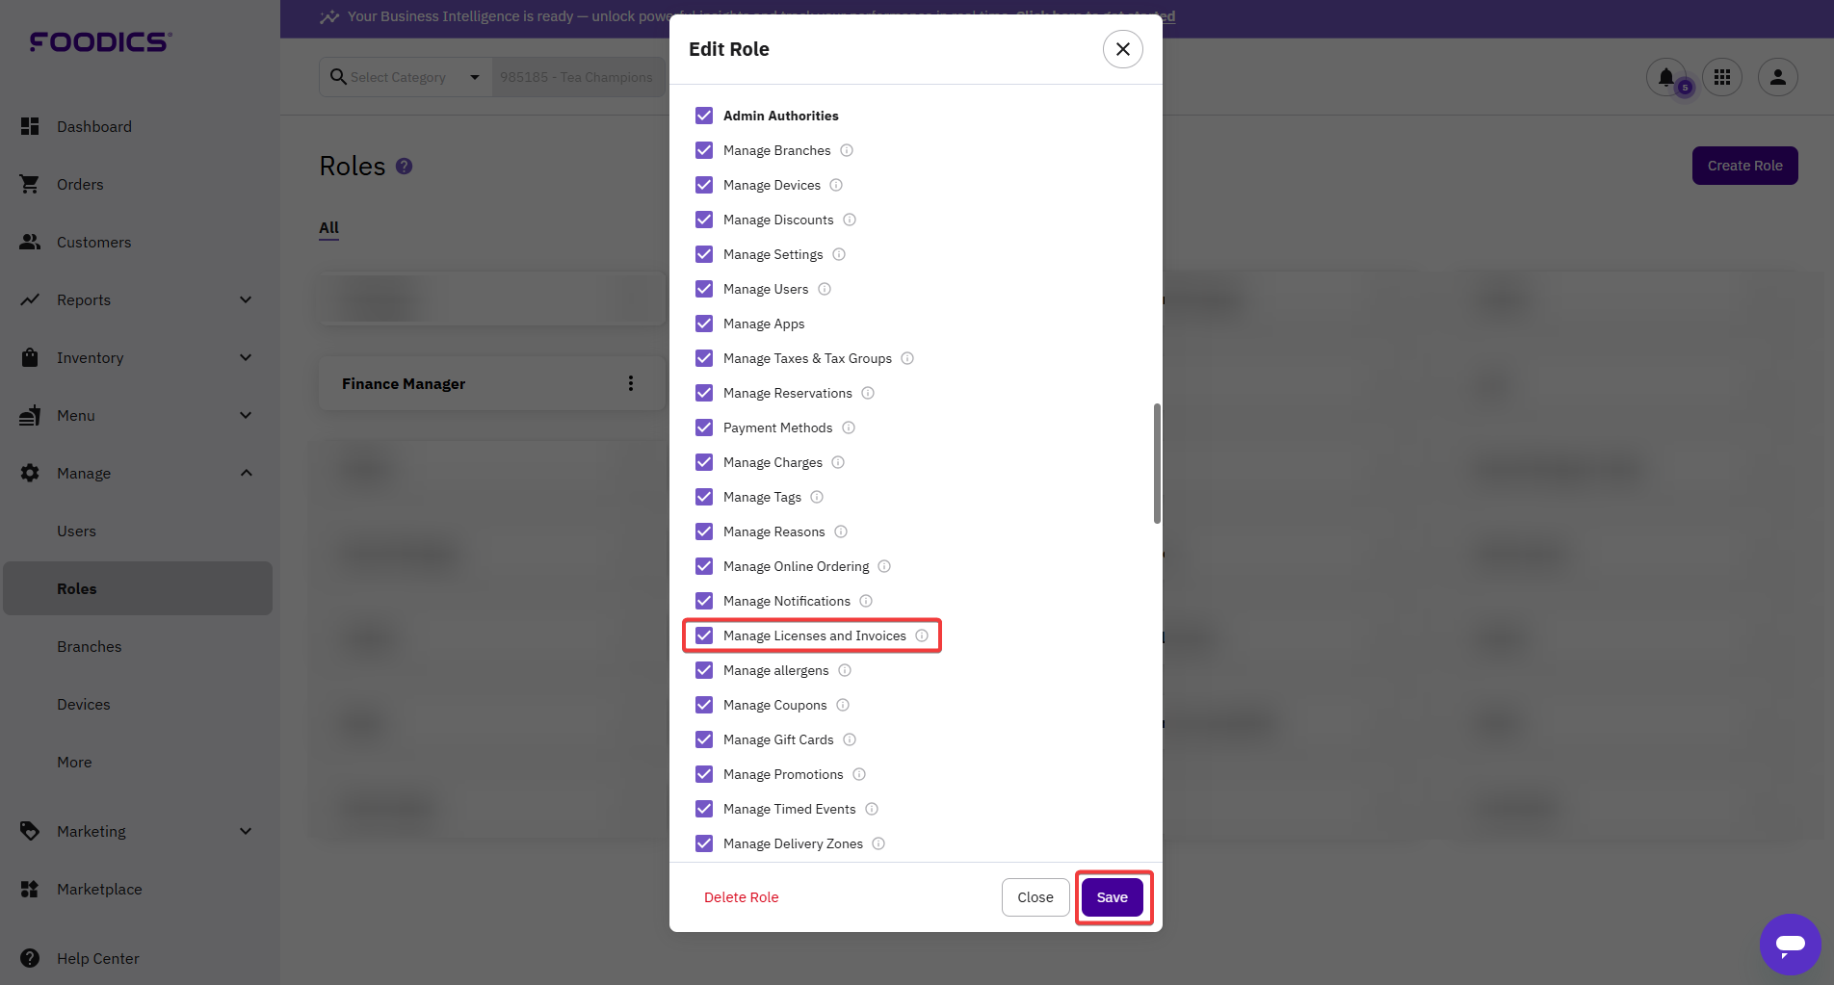Show info for Manage Branches
The width and height of the screenshot is (1834, 985).
pos(847,150)
